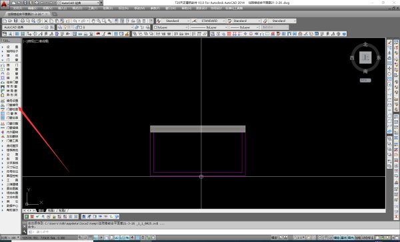400x242 pixels.
Task: Switch to the 模型 model tab
Action: [41, 211]
